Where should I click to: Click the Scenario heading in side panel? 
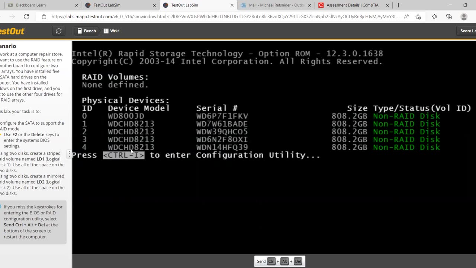(8, 46)
